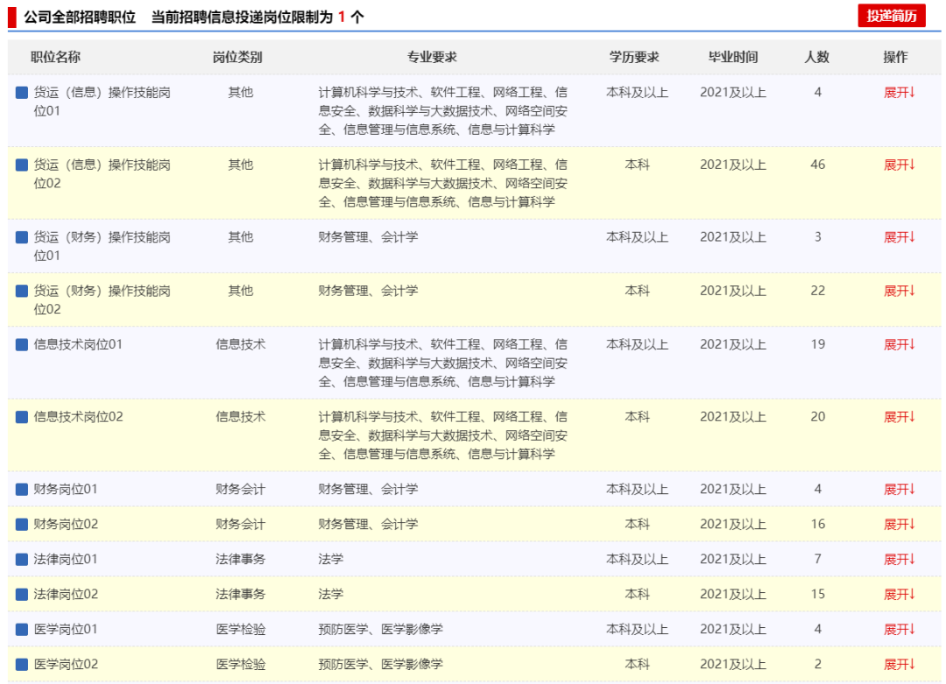
Task: Click the 职位名称 column header
Action: (x=56, y=57)
